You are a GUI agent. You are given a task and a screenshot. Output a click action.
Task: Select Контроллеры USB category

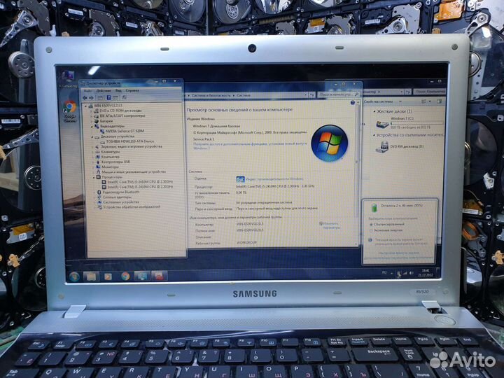pos(113,162)
